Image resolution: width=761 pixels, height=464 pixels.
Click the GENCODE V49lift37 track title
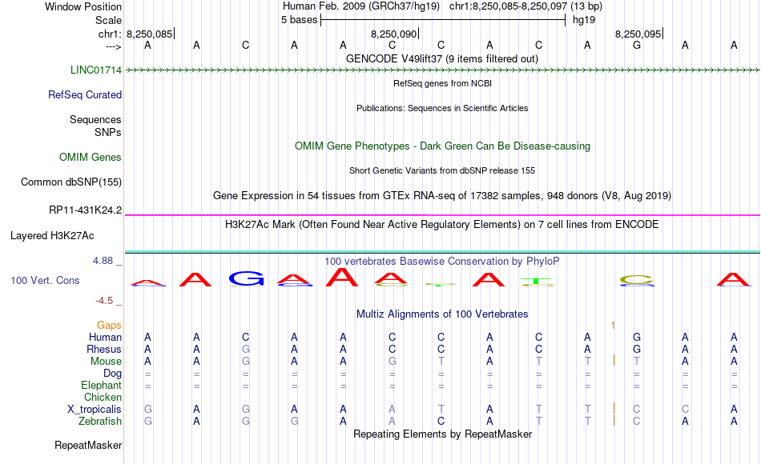coord(442,58)
